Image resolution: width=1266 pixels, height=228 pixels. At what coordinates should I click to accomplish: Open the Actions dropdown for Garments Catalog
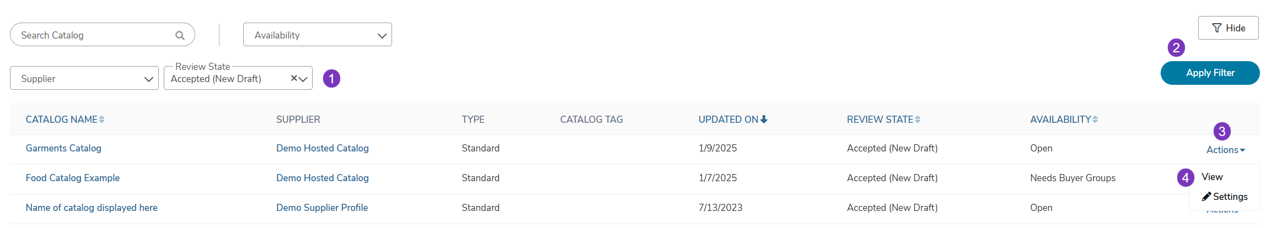coord(1225,150)
